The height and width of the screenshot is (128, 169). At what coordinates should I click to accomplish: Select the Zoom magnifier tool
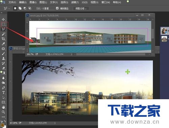click(3, 112)
